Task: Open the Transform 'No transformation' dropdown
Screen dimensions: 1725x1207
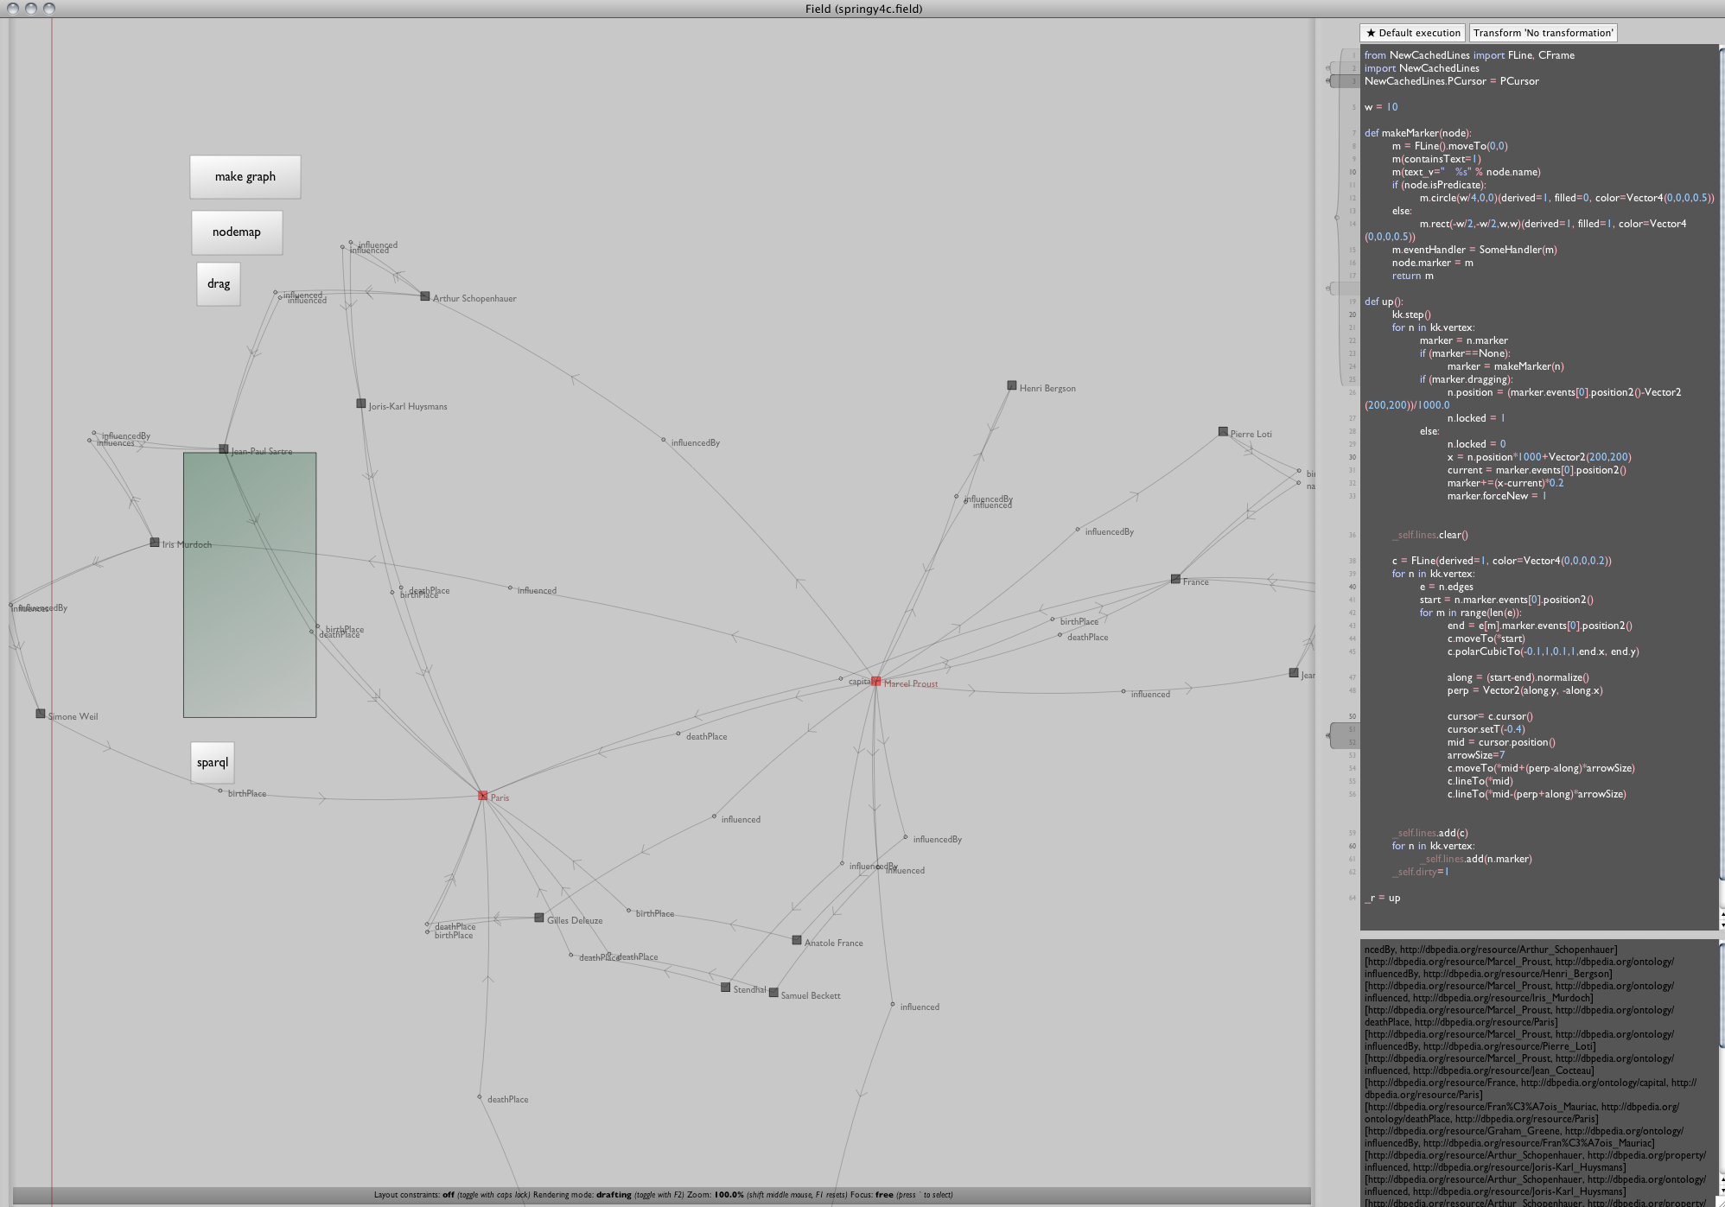Action: [1543, 33]
